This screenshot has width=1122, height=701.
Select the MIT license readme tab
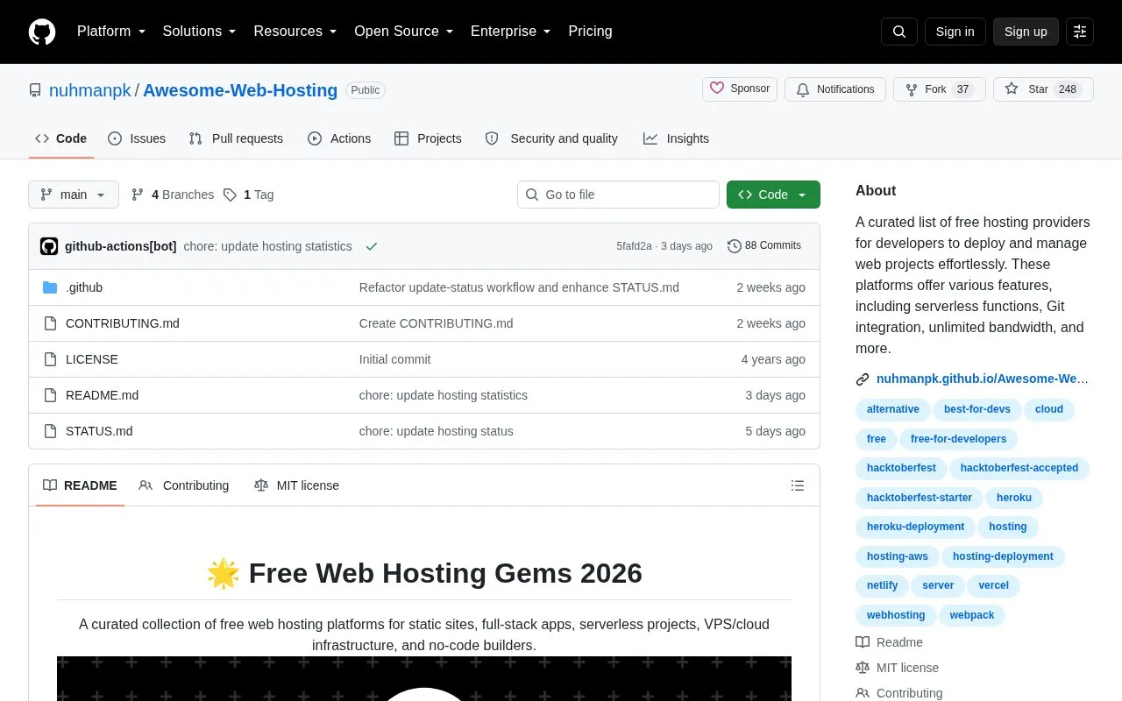pyautogui.click(x=296, y=485)
